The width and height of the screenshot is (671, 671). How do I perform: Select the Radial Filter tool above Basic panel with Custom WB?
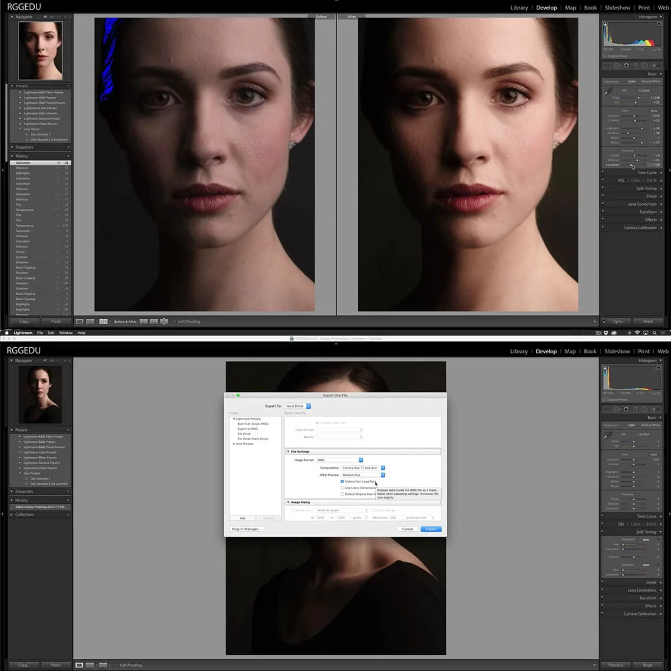point(645,65)
